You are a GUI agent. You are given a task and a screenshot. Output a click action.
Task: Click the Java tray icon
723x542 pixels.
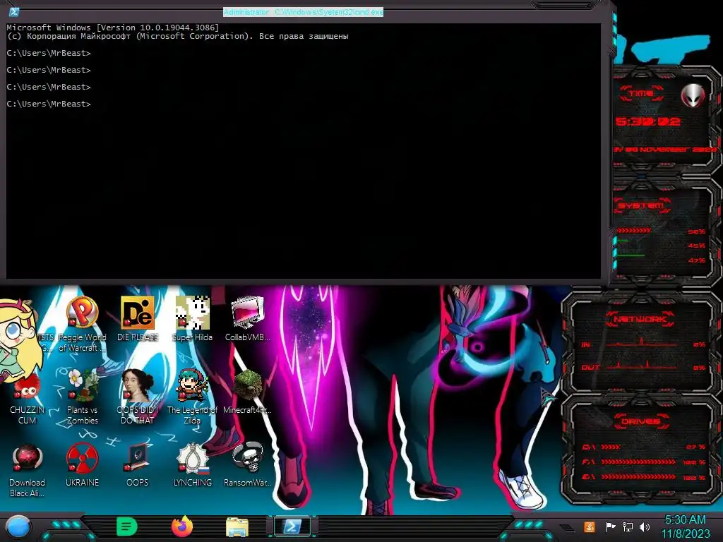(589, 526)
